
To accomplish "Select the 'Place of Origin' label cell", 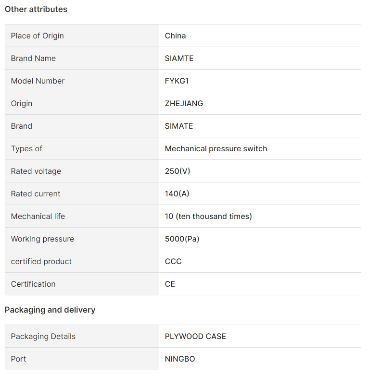I will 82,36.
